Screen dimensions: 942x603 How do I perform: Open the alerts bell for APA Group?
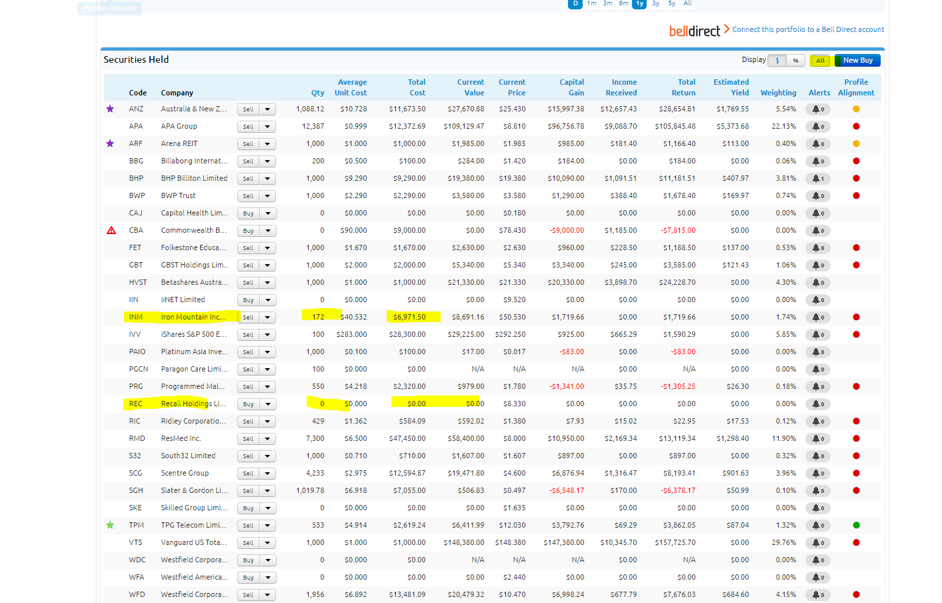(x=818, y=127)
